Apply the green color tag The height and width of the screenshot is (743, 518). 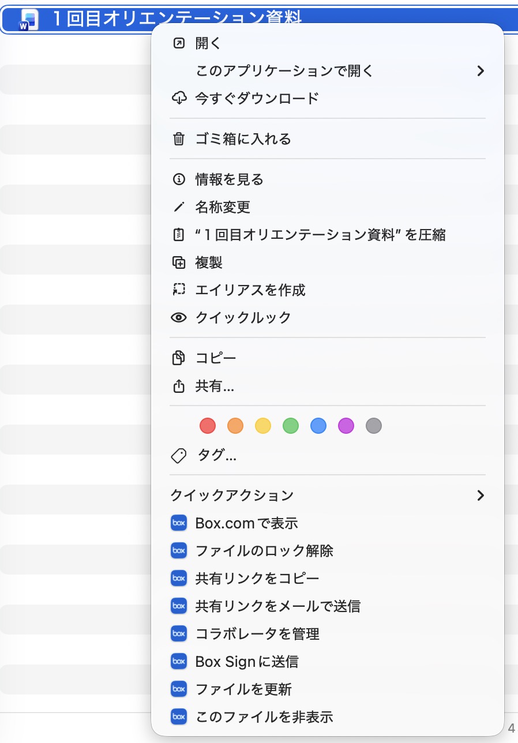[291, 426]
